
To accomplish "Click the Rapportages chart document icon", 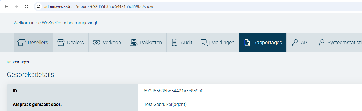I will (x=247, y=43).
